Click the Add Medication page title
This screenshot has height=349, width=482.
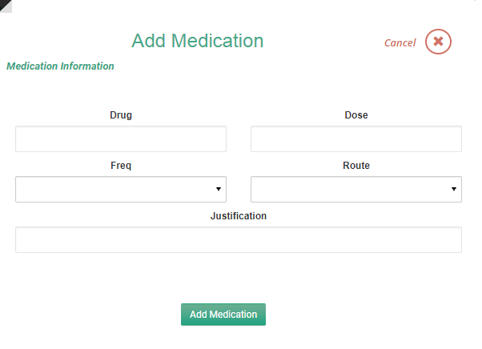tap(198, 41)
